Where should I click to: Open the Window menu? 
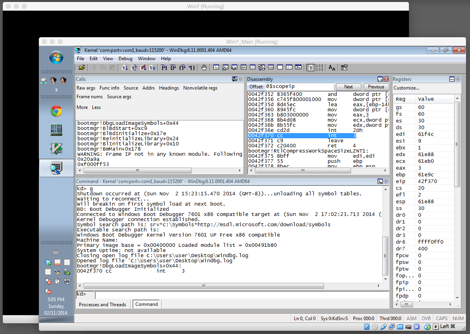pyautogui.click(x=147, y=58)
